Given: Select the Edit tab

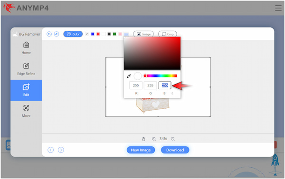Looking at the screenshot, I should pos(26,90).
